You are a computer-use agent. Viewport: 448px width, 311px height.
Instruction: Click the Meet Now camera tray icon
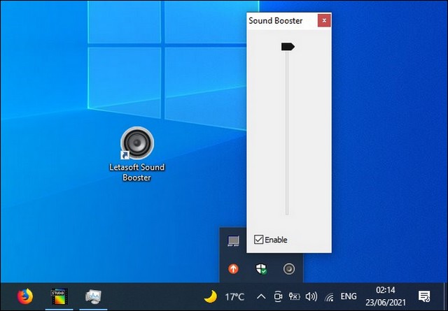click(x=278, y=297)
